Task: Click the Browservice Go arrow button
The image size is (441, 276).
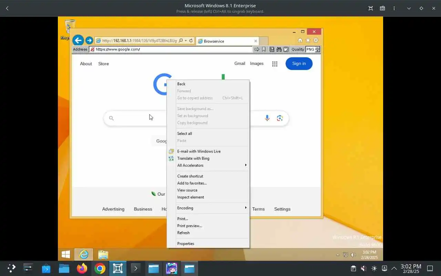Action: [257, 49]
